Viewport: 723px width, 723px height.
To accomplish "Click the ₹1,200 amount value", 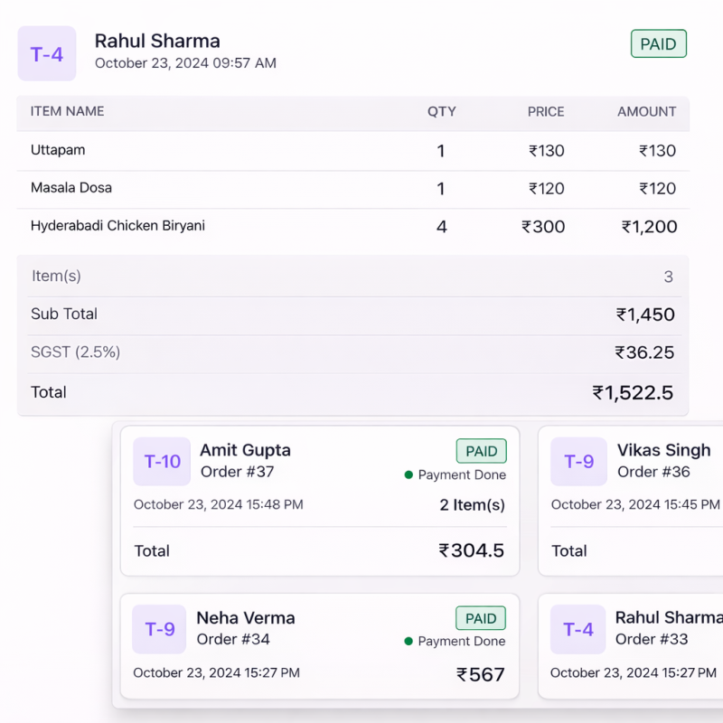I will pos(649,227).
